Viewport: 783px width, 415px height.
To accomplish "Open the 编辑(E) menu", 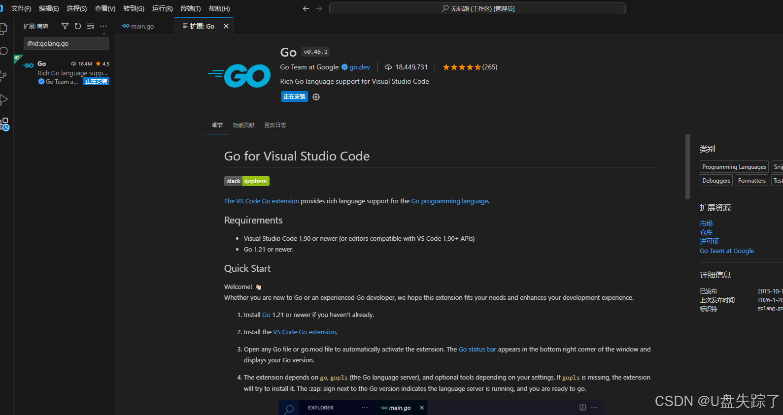I will pos(49,8).
